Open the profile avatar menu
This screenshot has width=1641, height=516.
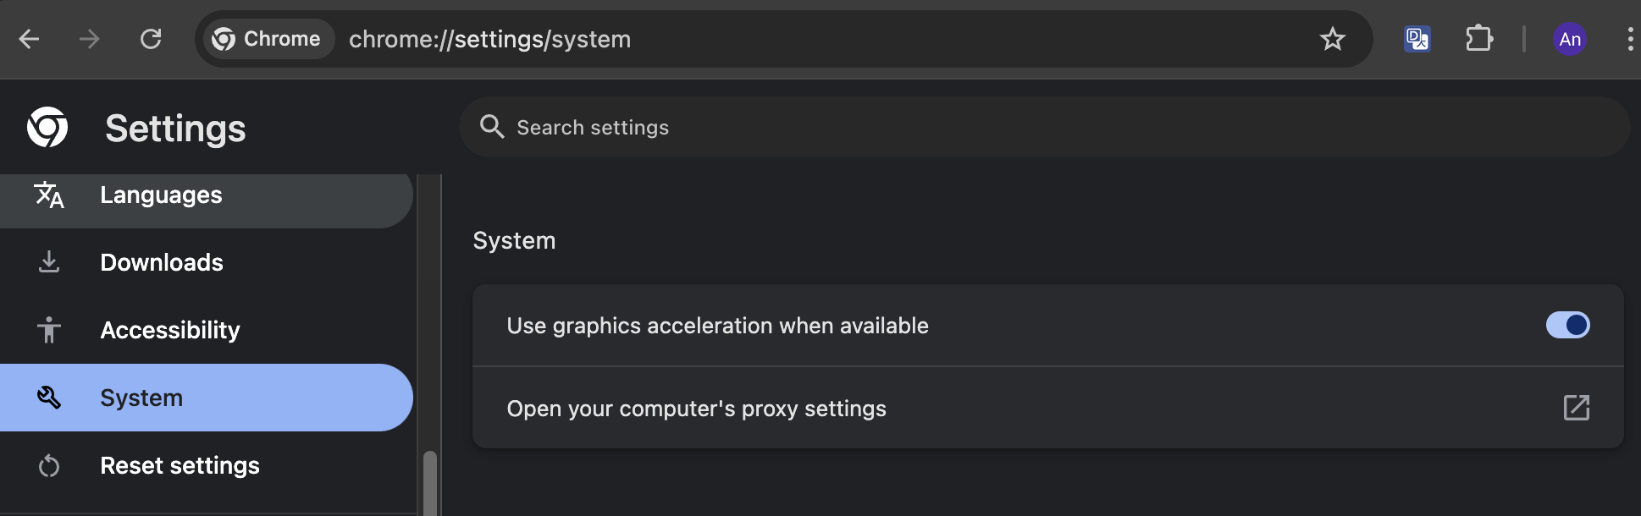[1569, 39]
